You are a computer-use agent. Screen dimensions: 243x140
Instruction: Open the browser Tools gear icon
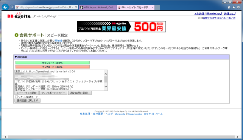point(238,7)
